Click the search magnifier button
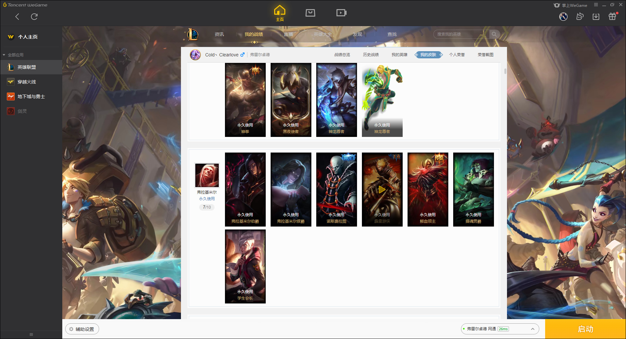626x339 pixels. pos(494,34)
